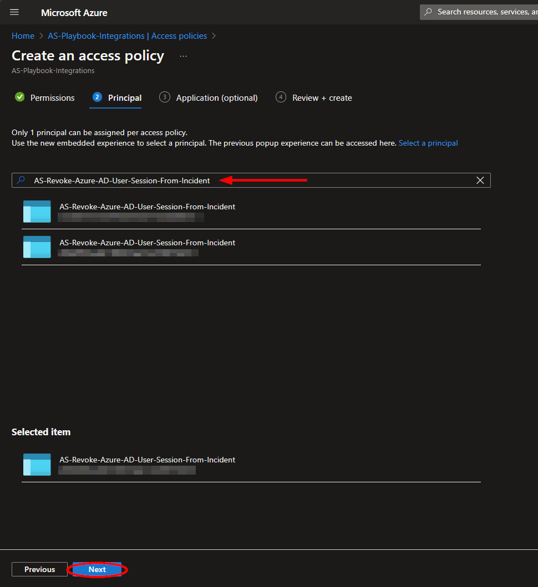Click the Selected item principal name

coord(148,460)
